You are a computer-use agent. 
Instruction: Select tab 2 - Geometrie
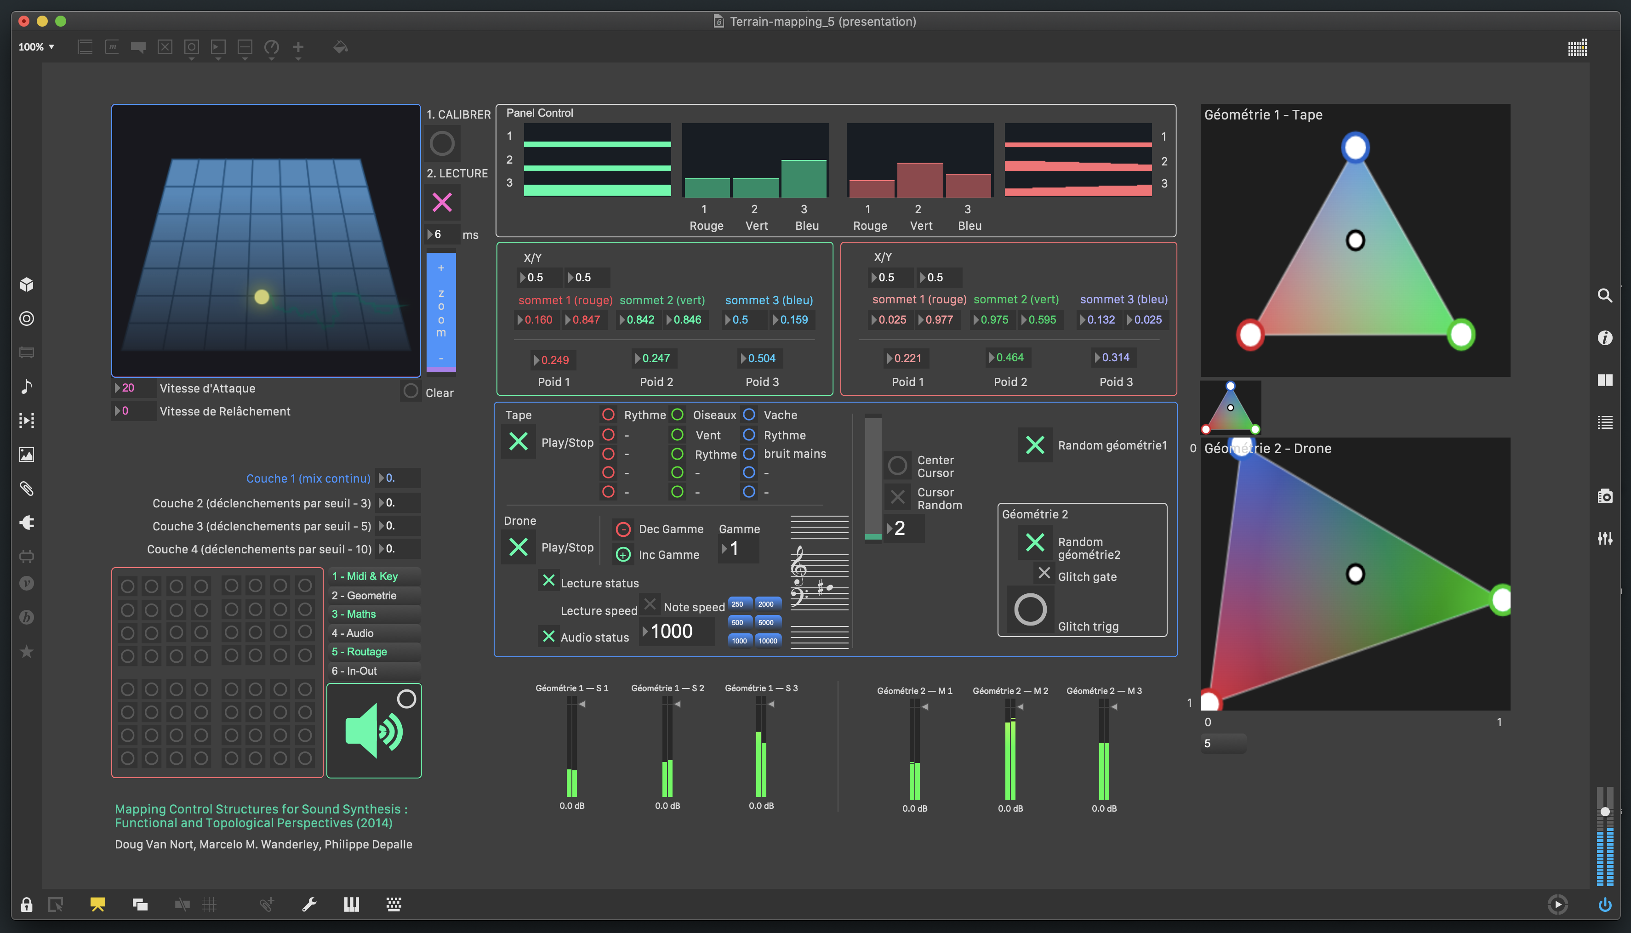tap(374, 595)
